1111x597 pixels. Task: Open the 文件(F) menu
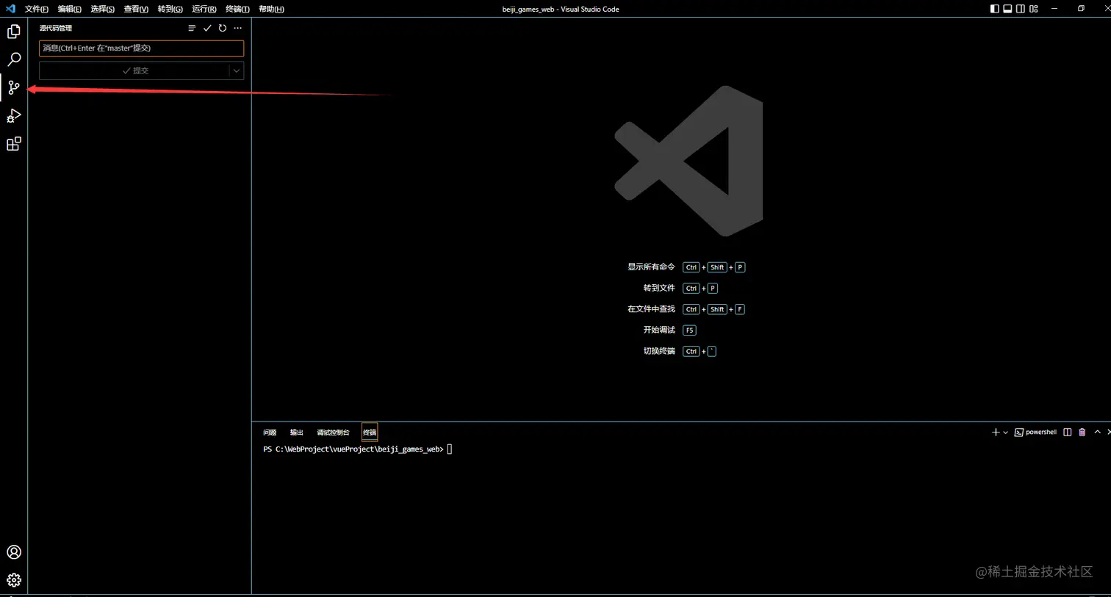pos(36,9)
